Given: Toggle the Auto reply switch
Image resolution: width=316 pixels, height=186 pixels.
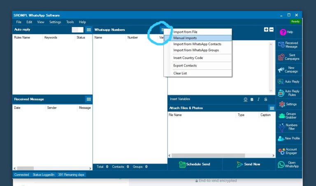Looking at the screenshot, I should coord(77,30).
